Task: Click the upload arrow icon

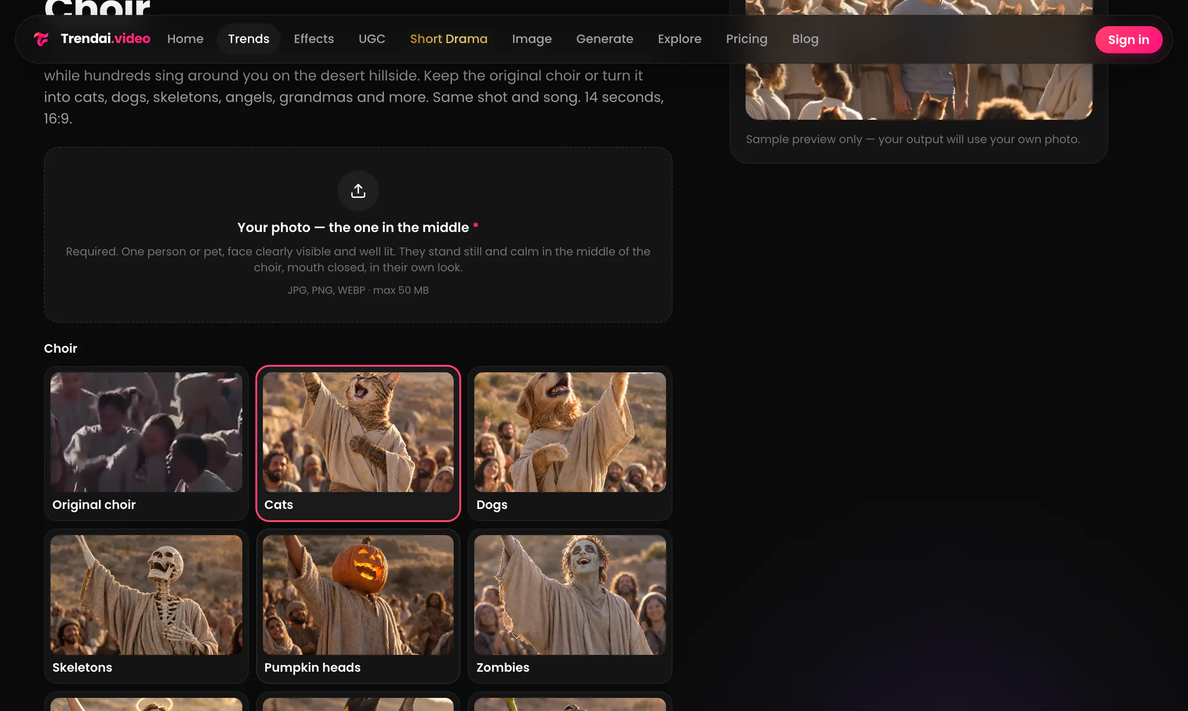Action: pos(358,191)
